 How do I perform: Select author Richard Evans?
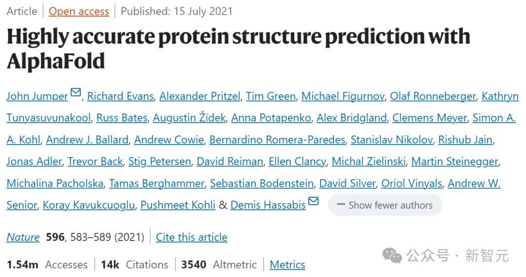tap(120, 96)
